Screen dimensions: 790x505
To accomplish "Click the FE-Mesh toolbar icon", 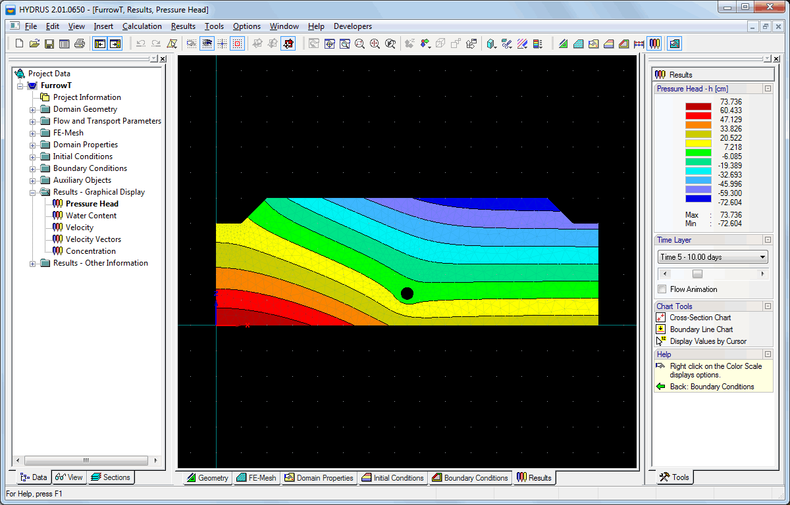I will coord(578,44).
